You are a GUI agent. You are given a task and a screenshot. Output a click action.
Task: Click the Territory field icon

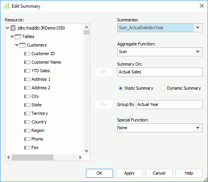[x=27, y=113]
